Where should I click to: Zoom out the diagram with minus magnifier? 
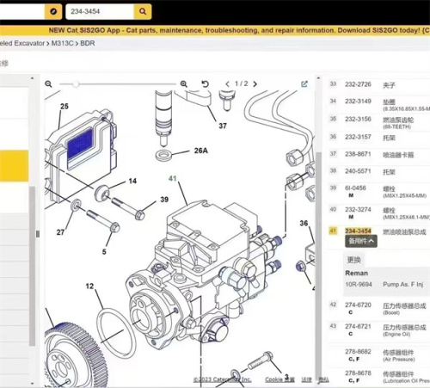point(48,84)
